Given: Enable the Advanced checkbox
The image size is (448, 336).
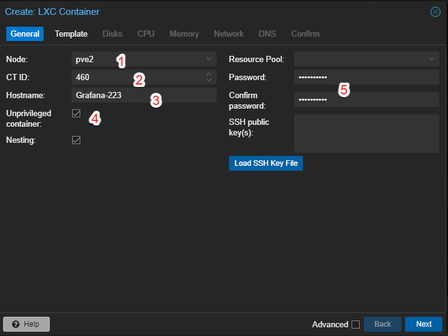Looking at the screenshot, I should 355,324.
